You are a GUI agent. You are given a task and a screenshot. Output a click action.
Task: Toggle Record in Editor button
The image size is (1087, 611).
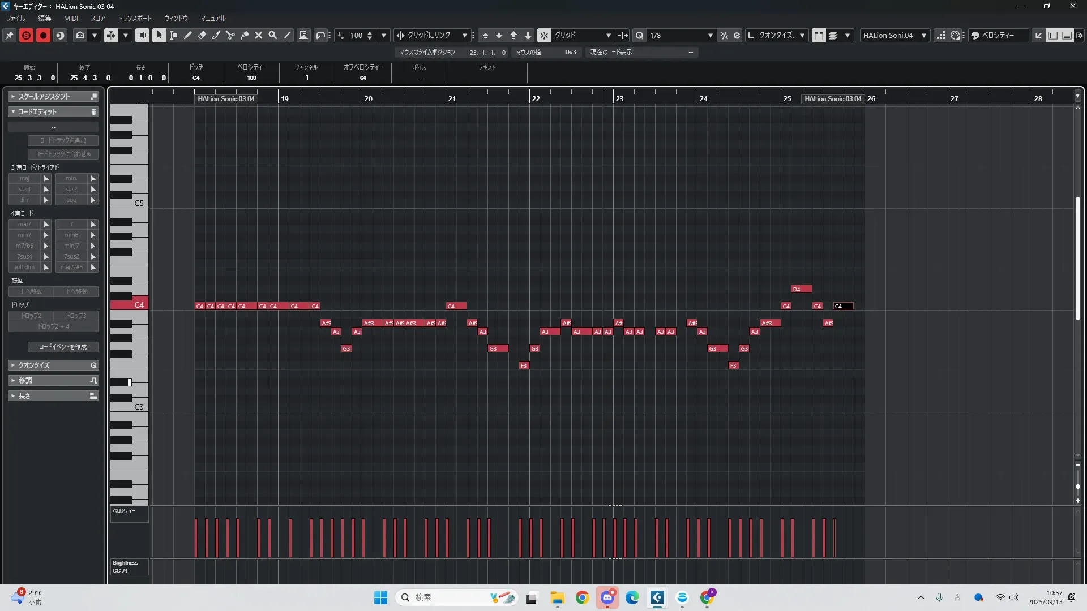(43, 35)
